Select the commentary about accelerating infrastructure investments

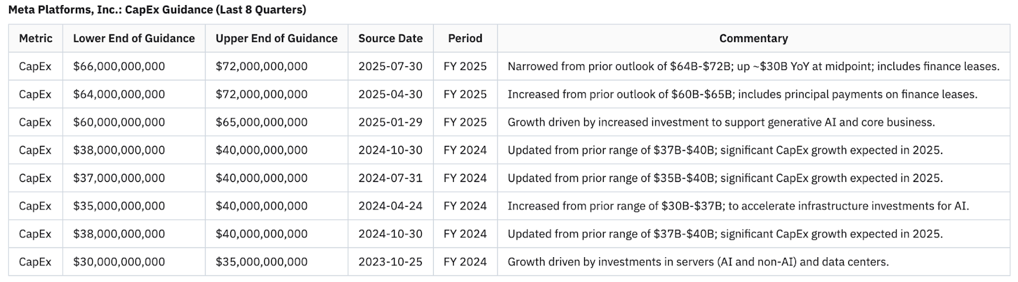(x=738, y=206)
